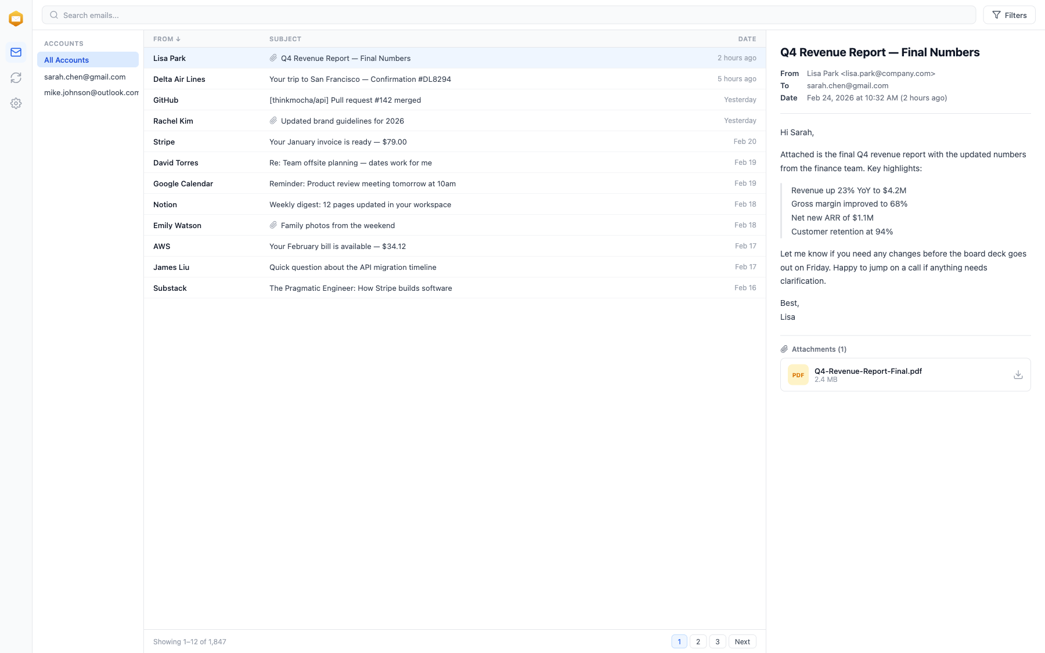Click the orange hexagon app logo
The image size is (1045, 653).
pos(16,18)
